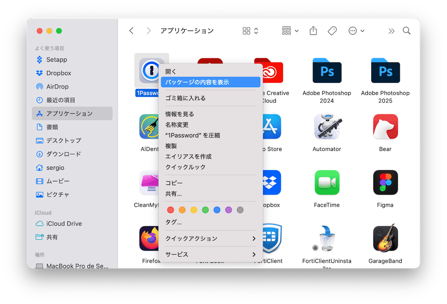This screenshot has width=447, height=304.
Task: Click the Bear app icon
Action: [385, 127]
